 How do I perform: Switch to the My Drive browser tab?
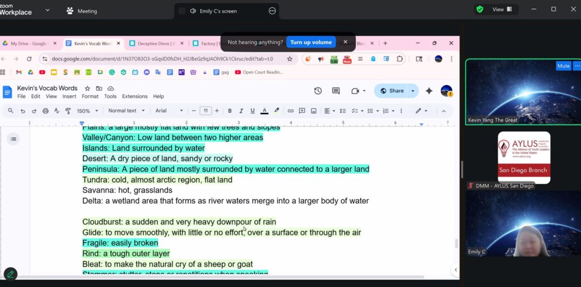coord(28,43)
